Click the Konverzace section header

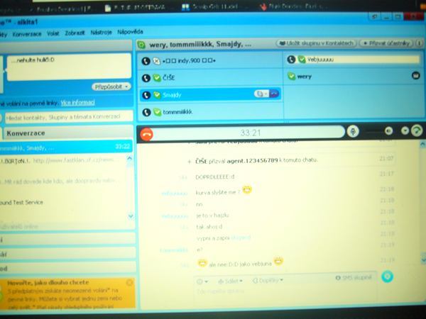pyautogui.click(x=68, y=133)
